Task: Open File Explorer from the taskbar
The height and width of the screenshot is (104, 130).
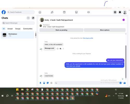Action: click(x=22, y=90)
